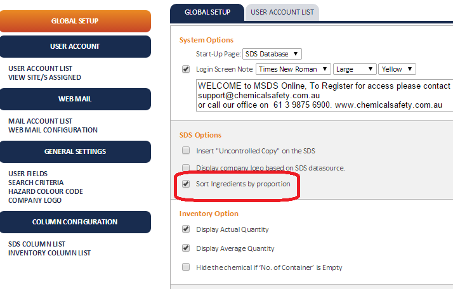Open the Yellow colour dropdown

click(x=397, y=69)
